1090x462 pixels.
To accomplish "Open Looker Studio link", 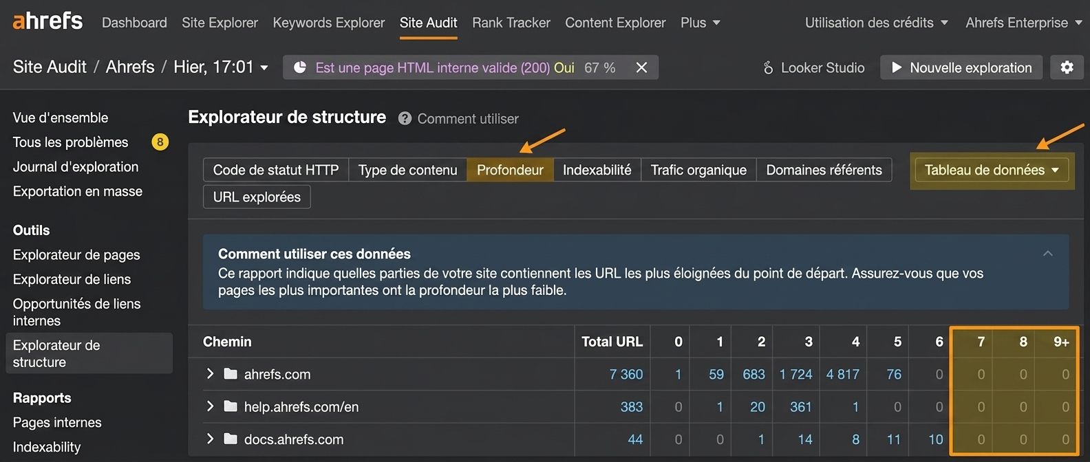I will [813, 67].
